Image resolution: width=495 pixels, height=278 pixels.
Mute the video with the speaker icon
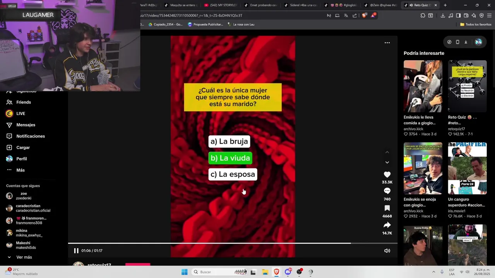tap(387, 251)
